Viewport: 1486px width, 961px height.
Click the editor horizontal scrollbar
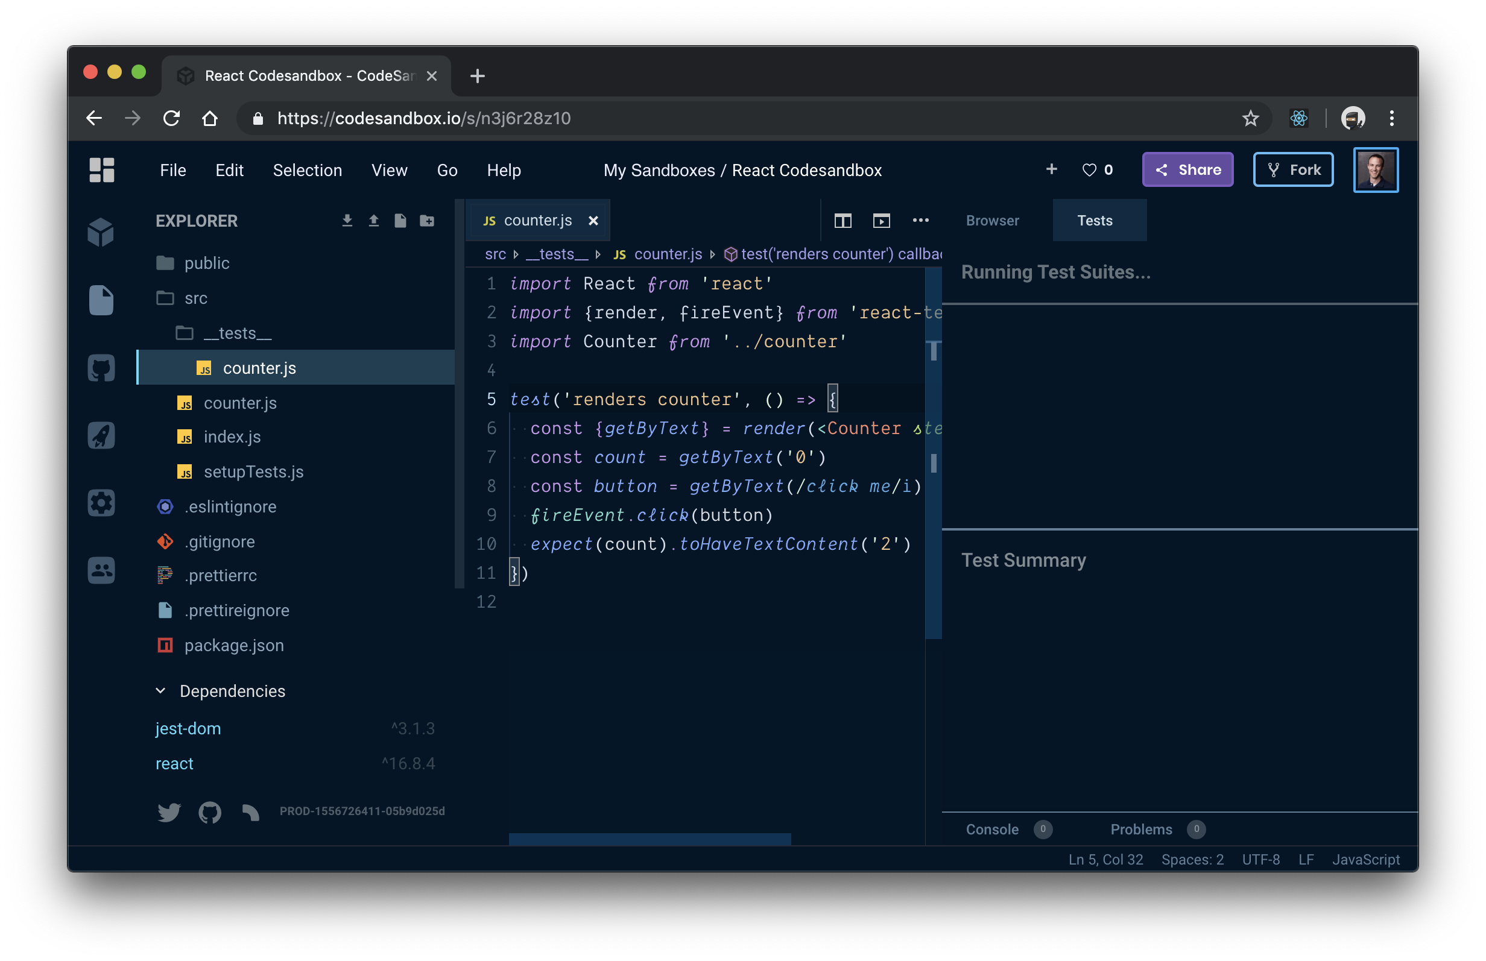[x=649, y=839]
